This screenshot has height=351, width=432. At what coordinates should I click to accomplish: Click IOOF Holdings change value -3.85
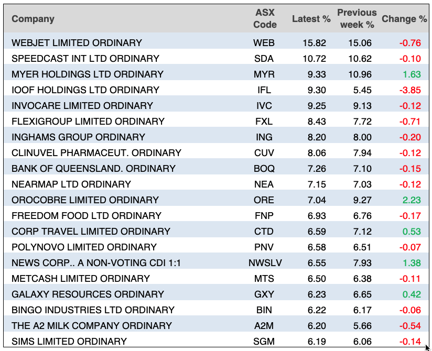tap(409, 90)
